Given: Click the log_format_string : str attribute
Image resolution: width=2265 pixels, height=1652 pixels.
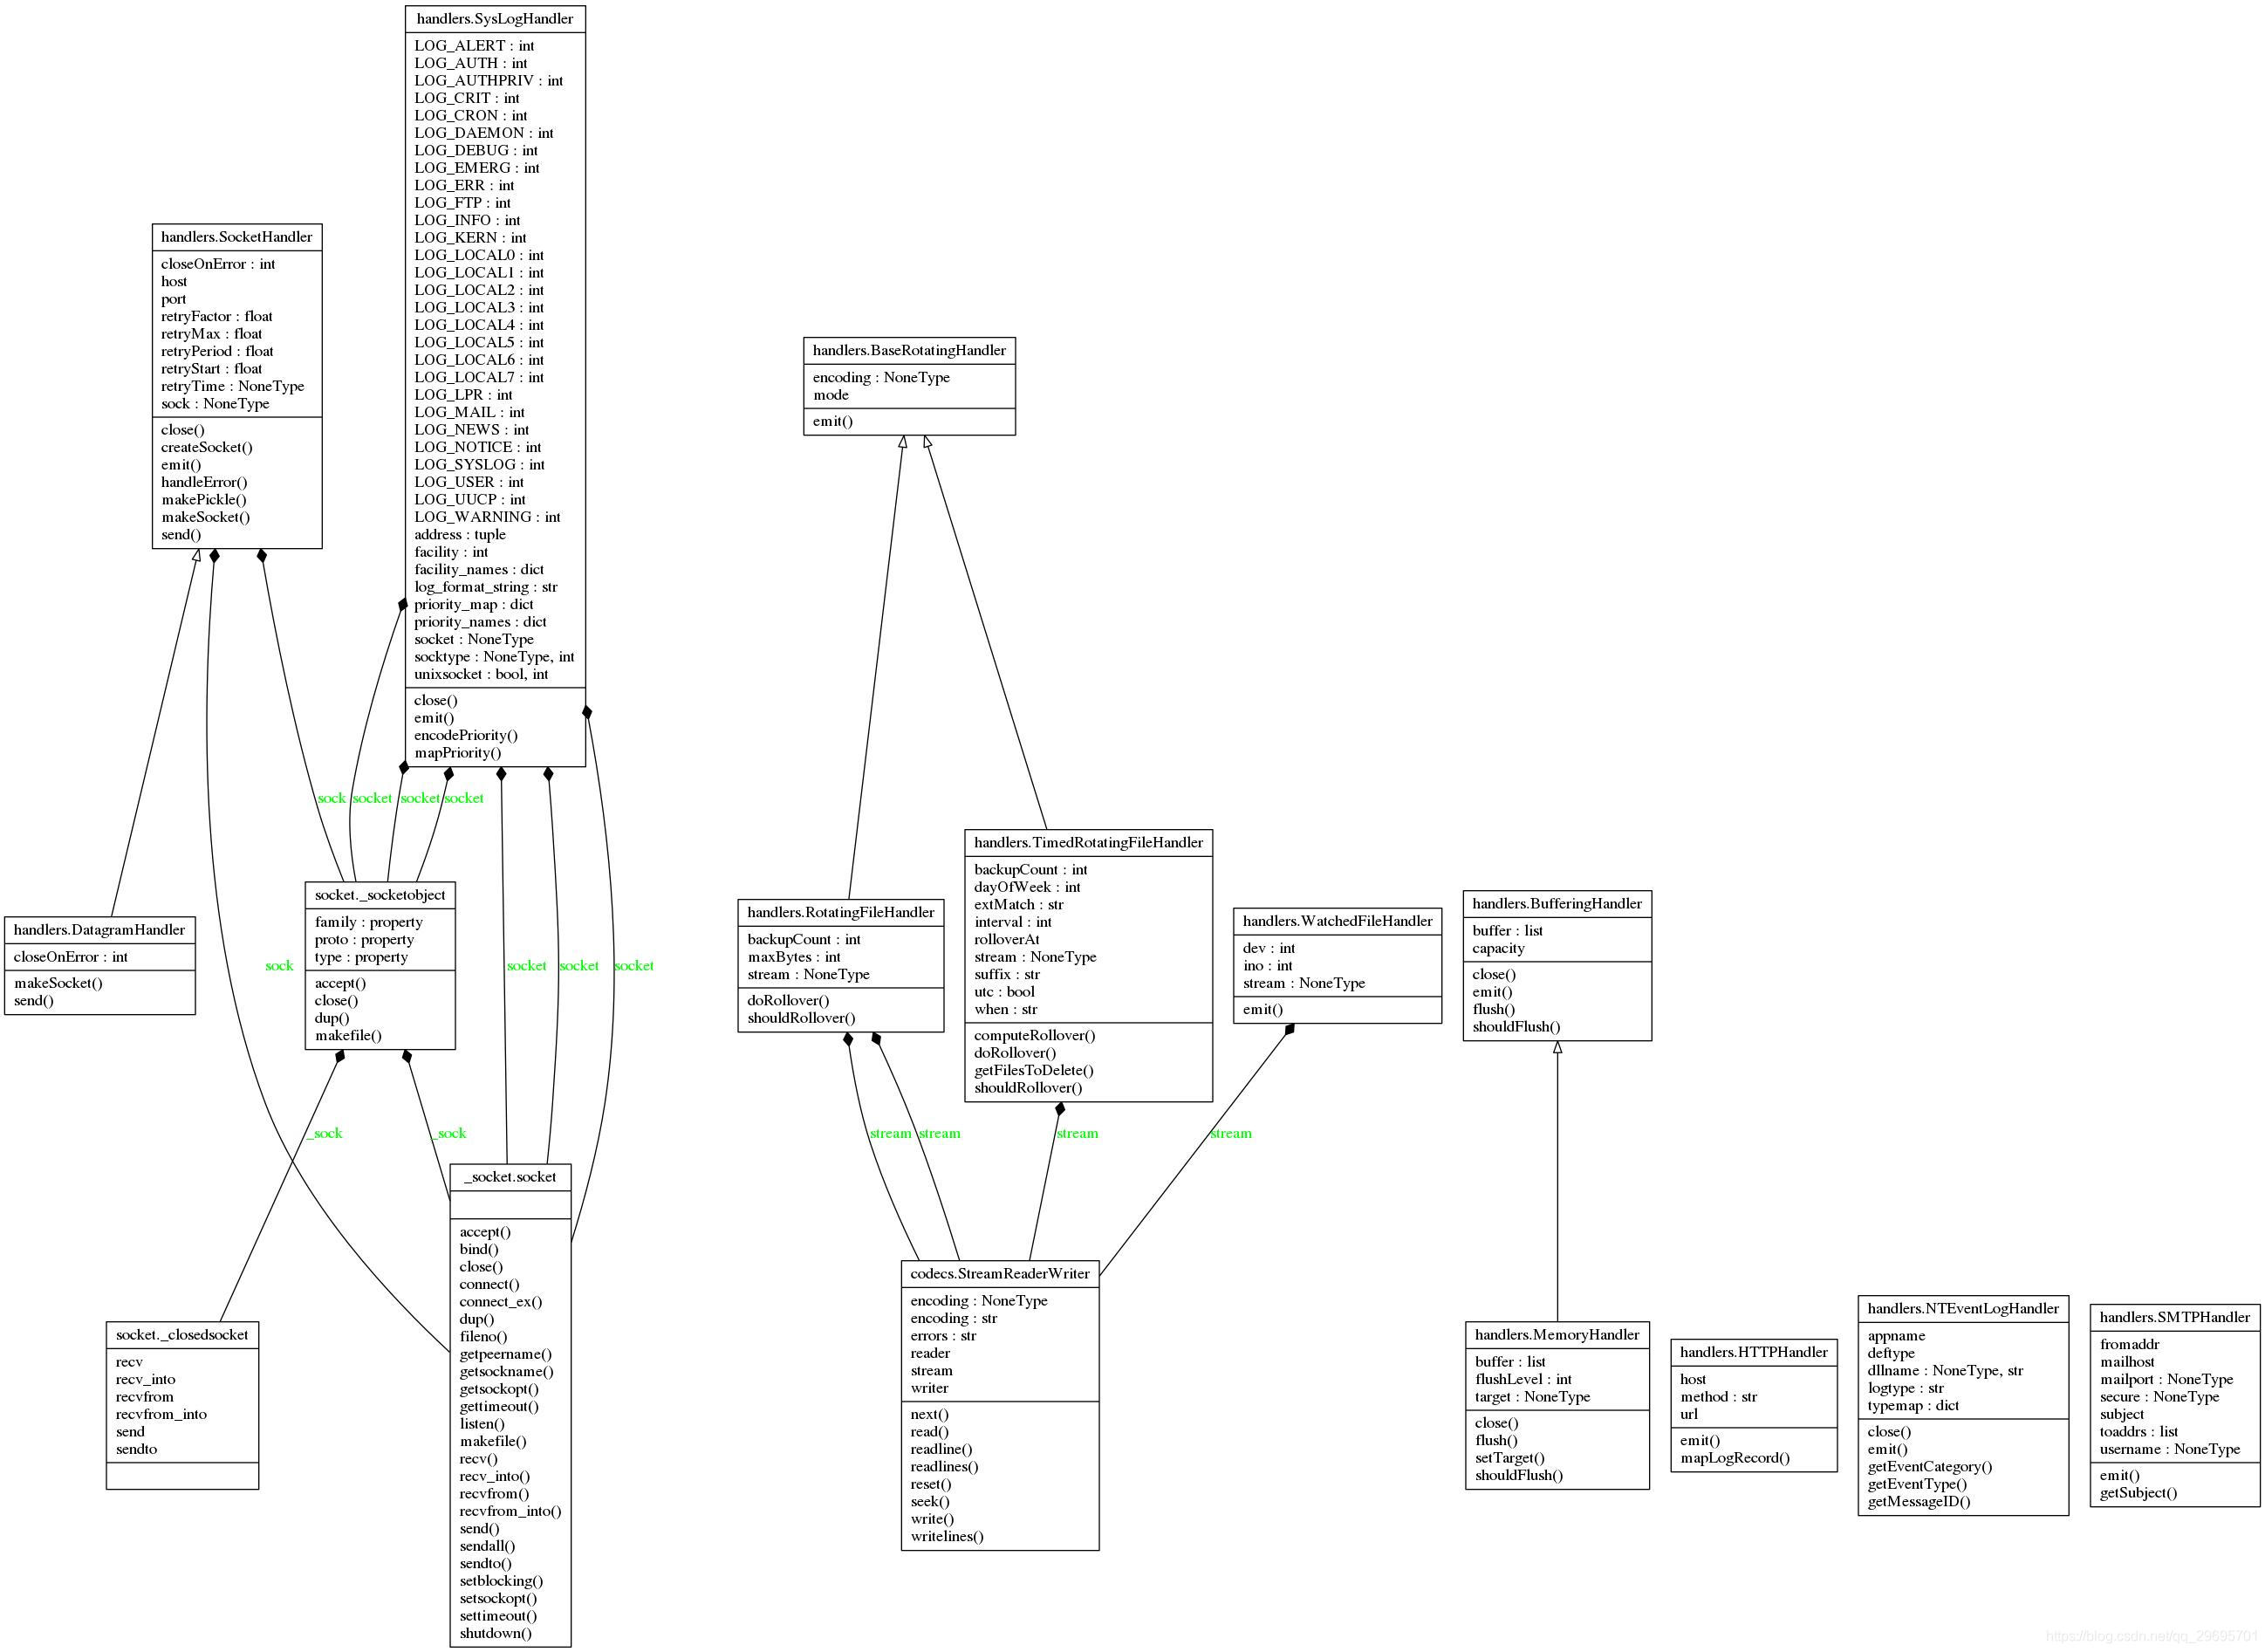Looking at the screenshot, I should [x=487, y=587].
